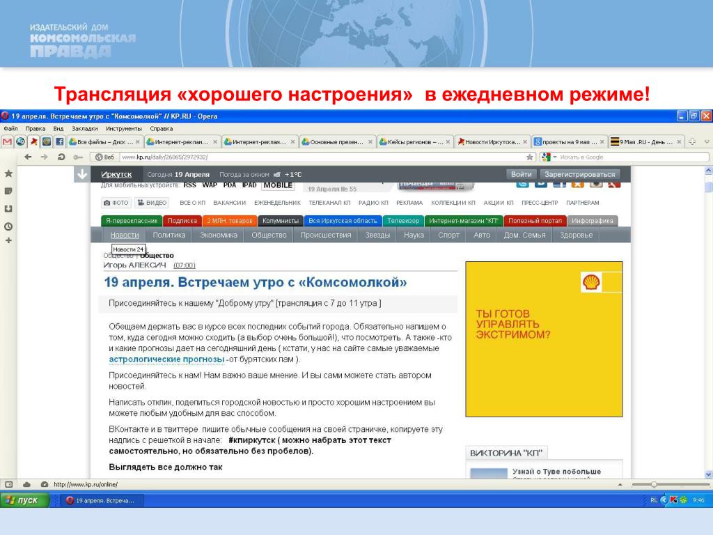Screen dimensions: 713x535
Task: Click the Windows пуск start button
Action: click(26, 500)
